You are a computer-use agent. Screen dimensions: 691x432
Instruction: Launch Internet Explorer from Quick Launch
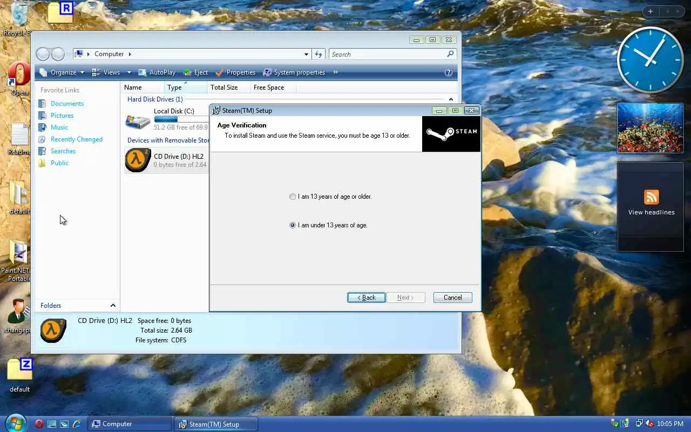pyautogui.click(x=77, y=424)
